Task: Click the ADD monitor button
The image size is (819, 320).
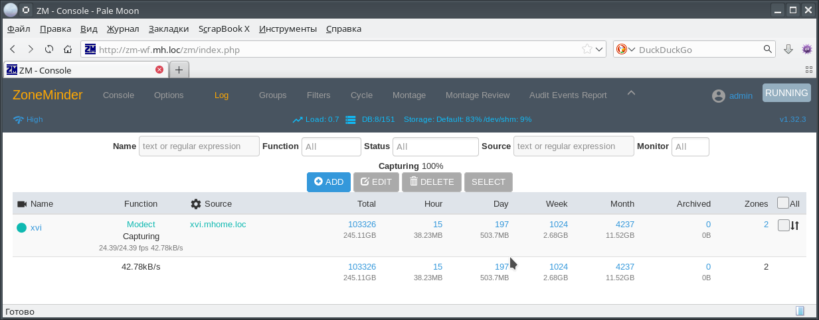Action: (x=329, y=182)
